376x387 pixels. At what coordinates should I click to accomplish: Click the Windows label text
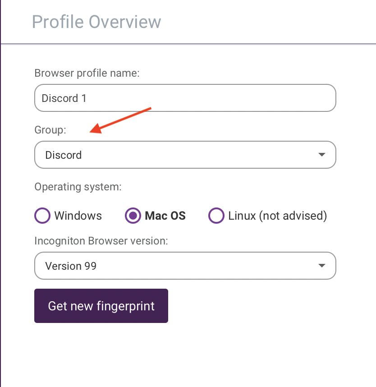(78, 216)
